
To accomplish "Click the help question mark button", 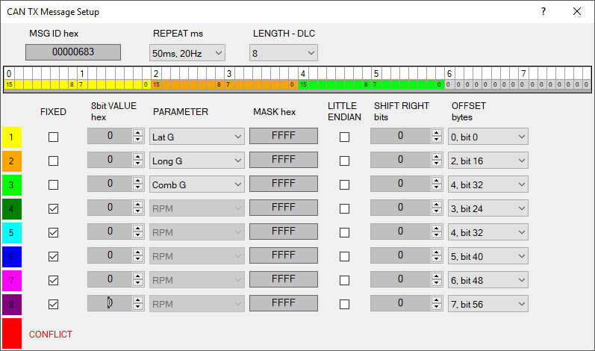I will click(x=543, y=11).
